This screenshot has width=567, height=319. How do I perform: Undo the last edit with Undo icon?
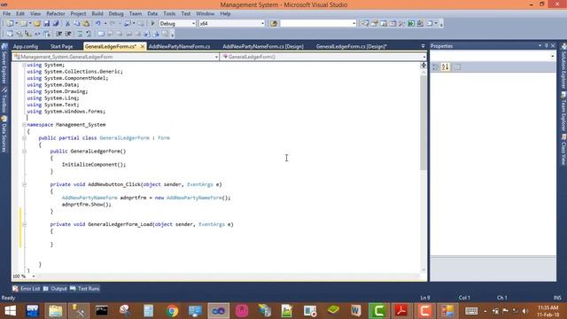[x=98, y=24]
